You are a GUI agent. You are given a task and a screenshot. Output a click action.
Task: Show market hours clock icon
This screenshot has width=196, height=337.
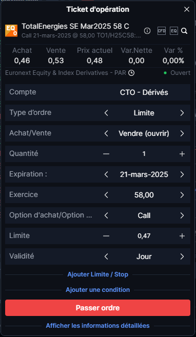click(x=131, y=73)
